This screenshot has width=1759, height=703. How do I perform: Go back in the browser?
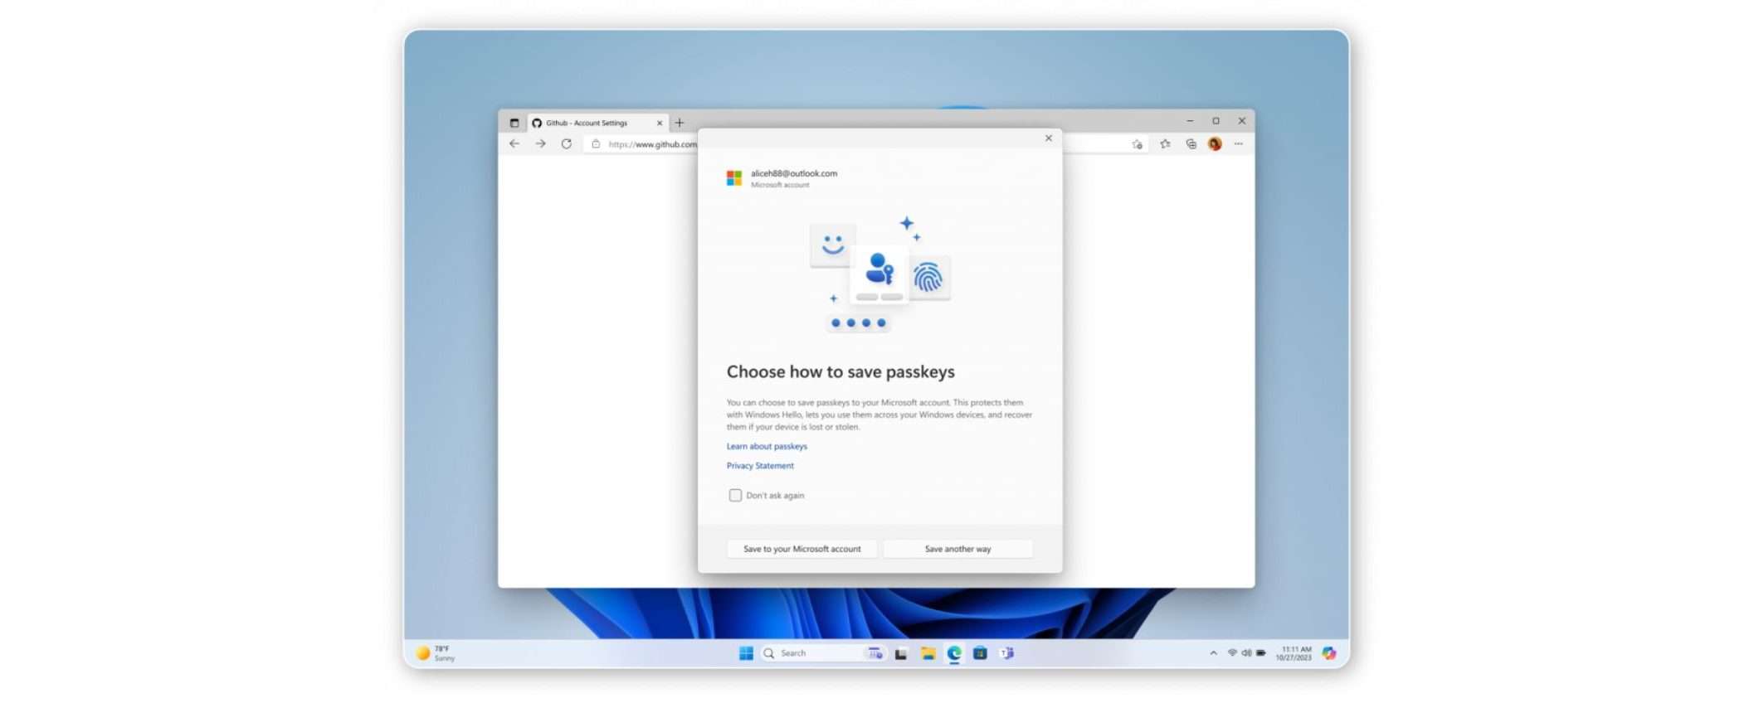[x=514, y=144]
